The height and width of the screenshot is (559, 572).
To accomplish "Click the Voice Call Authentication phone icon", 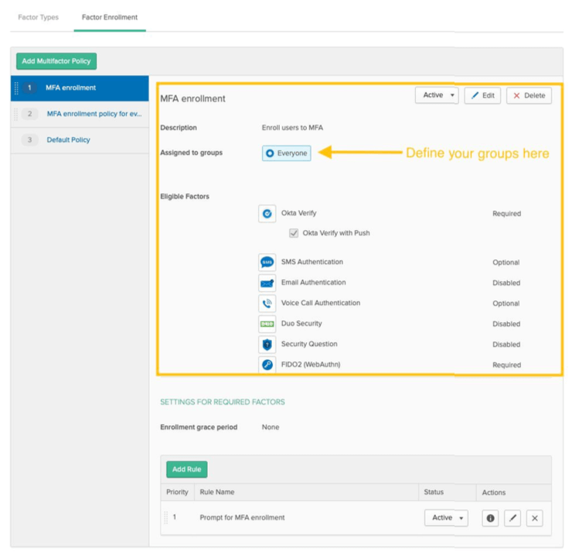I will point(267,304).
